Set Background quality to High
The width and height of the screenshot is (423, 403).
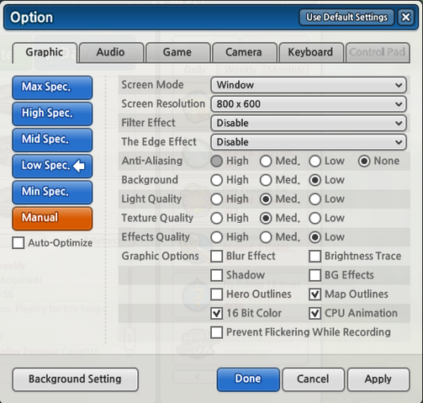click(x=217, y=180)
